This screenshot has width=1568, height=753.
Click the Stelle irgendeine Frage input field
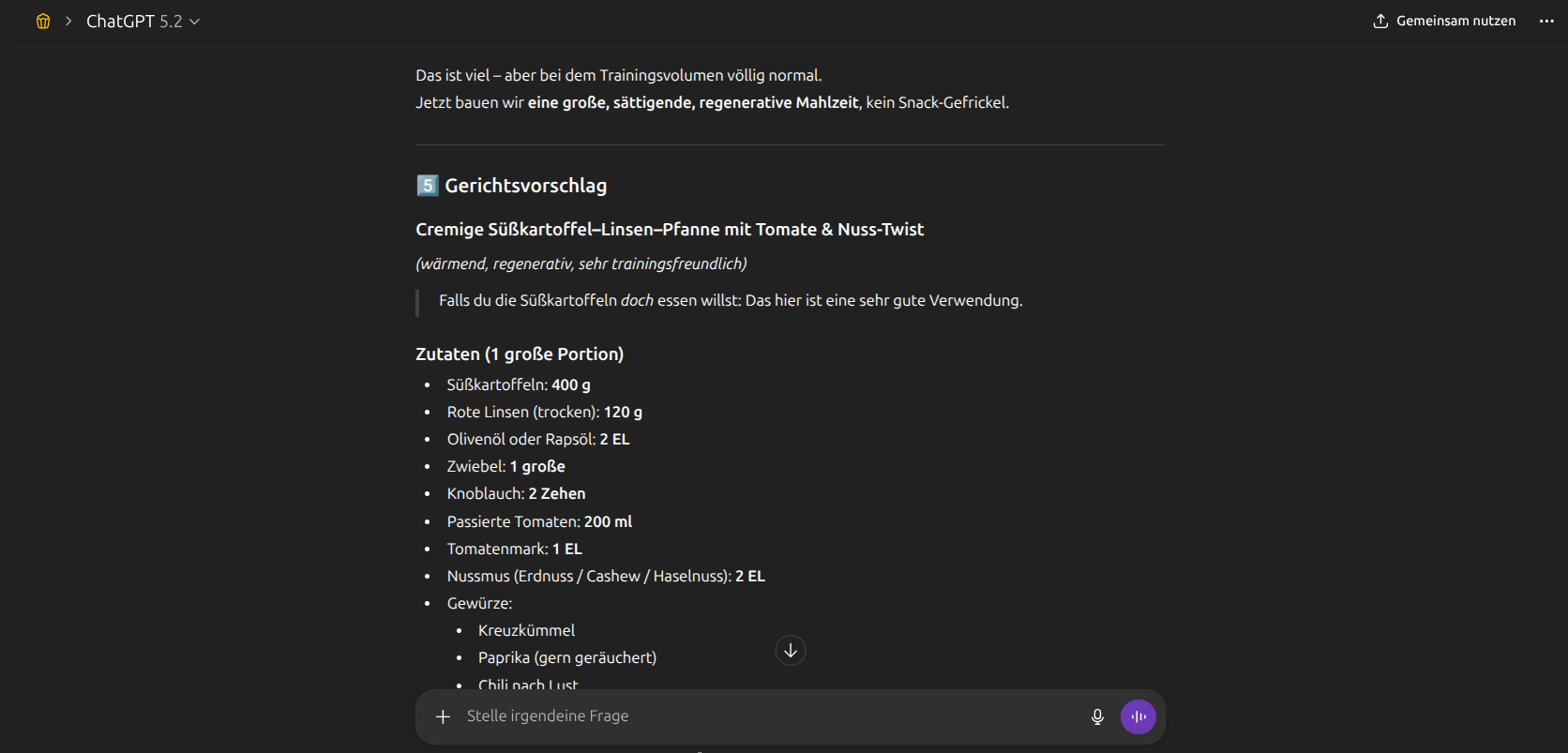tap(656, 716)
